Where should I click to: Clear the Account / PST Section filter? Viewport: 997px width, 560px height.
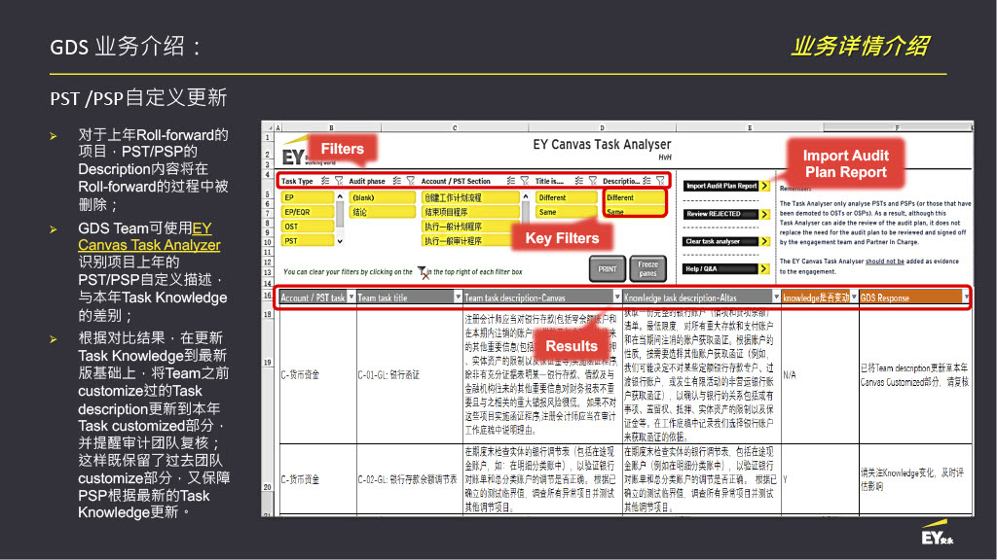[x=525, y=181]
